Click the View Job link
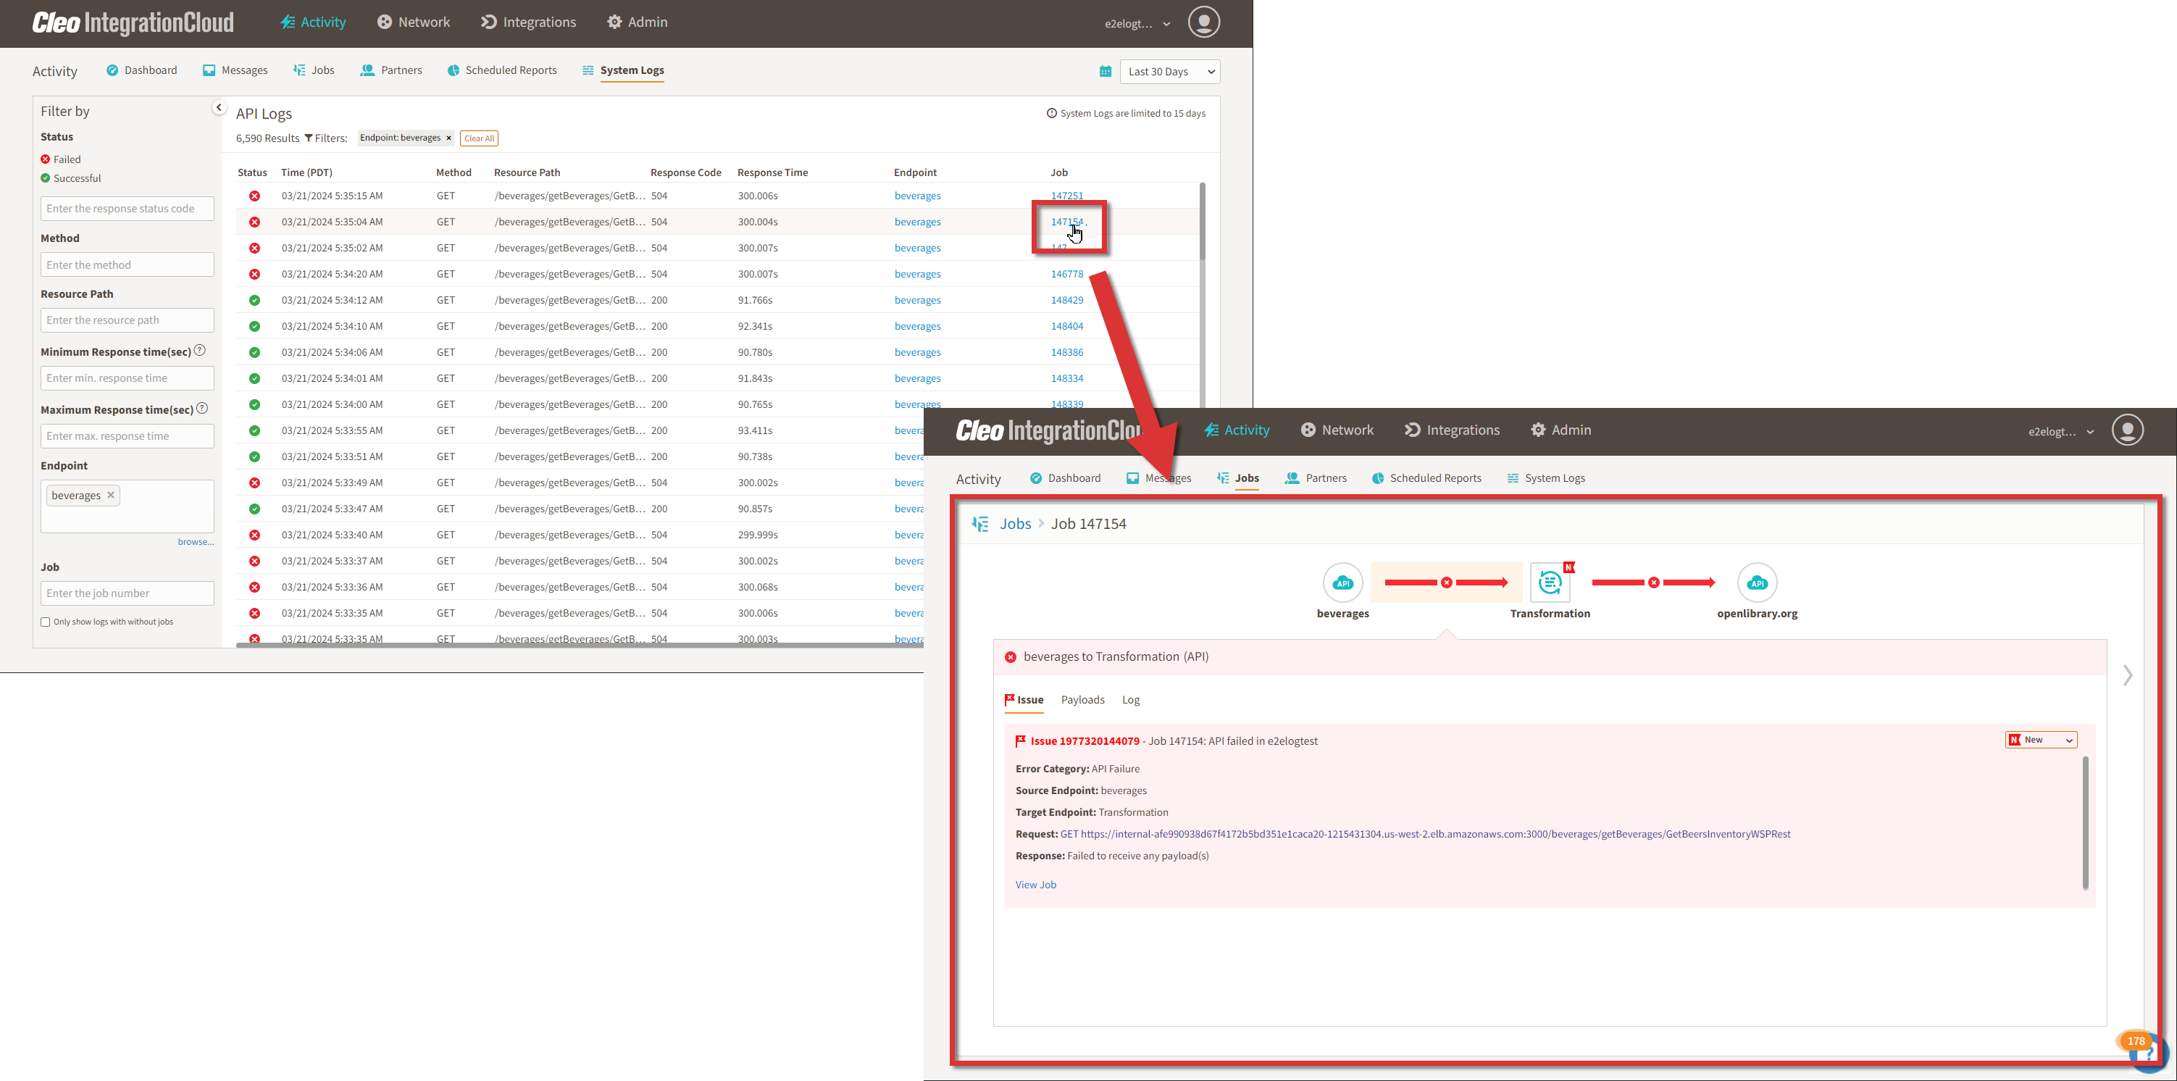The width and height of the screenshot is (2177, 1081). pos(1035,885)
